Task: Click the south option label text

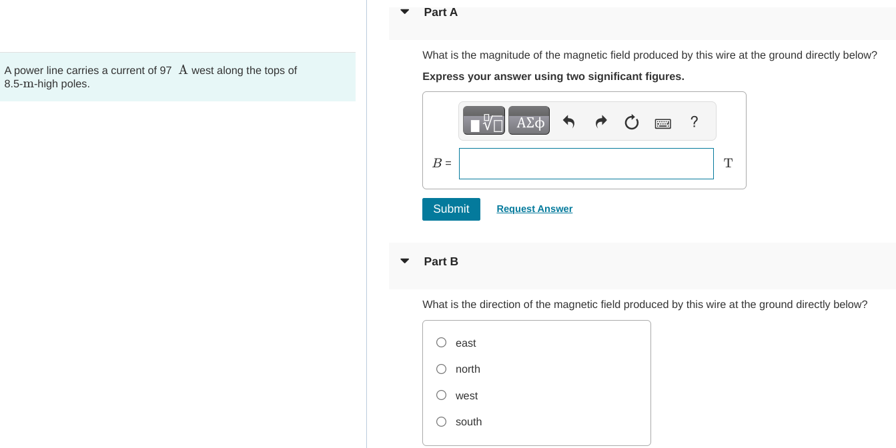Action: pyautogui.click(x=468, y=421)
